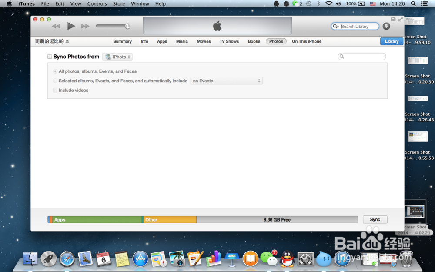Open the Apps tab
435x272 pixels.
(x=162, y=41)
